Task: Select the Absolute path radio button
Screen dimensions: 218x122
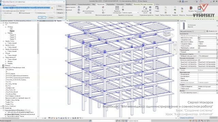Action: tap(3, 13)
